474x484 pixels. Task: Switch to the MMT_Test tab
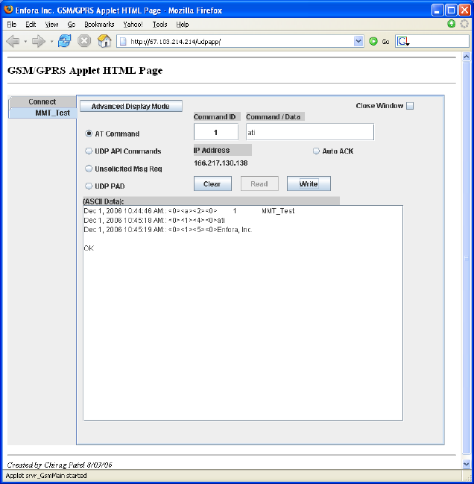click(42, 113)
